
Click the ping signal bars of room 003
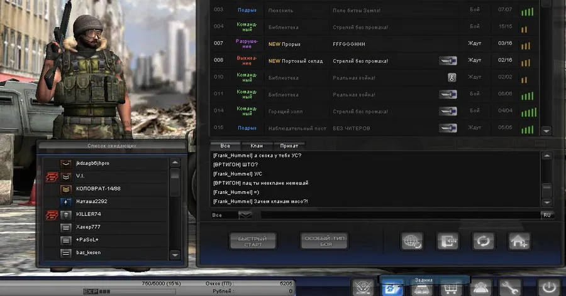[x=528, y=12]
